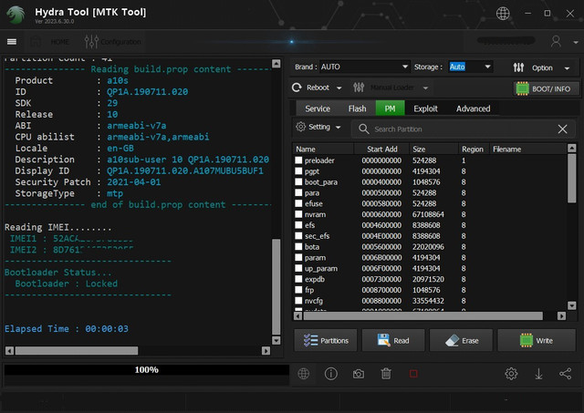
Task: Click the Partitions button
Action: tap(326, 340)
